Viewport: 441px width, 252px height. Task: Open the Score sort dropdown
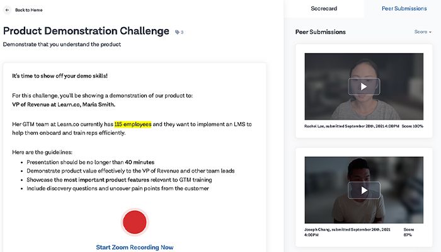pyautogui.click(x=423, y=31)
